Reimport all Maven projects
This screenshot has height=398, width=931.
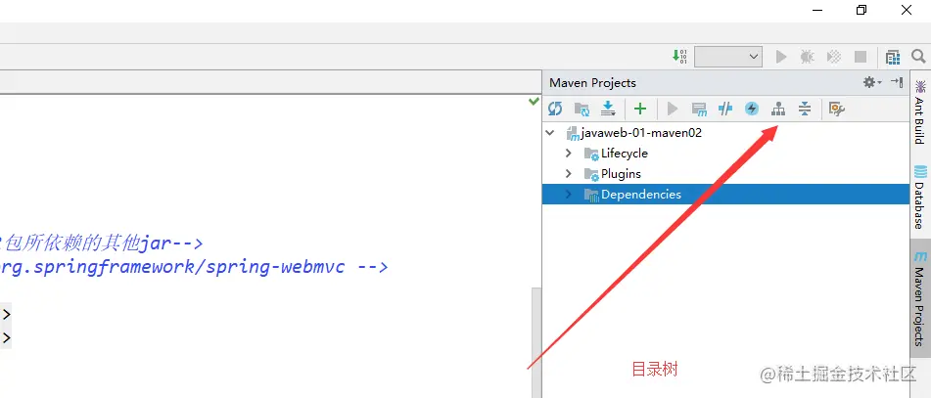(x=555, y=109)
